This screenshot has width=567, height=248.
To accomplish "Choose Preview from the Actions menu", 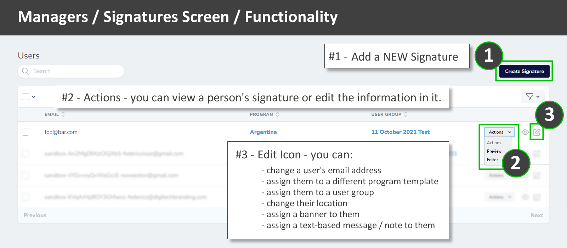I will (x=494, y=151).
